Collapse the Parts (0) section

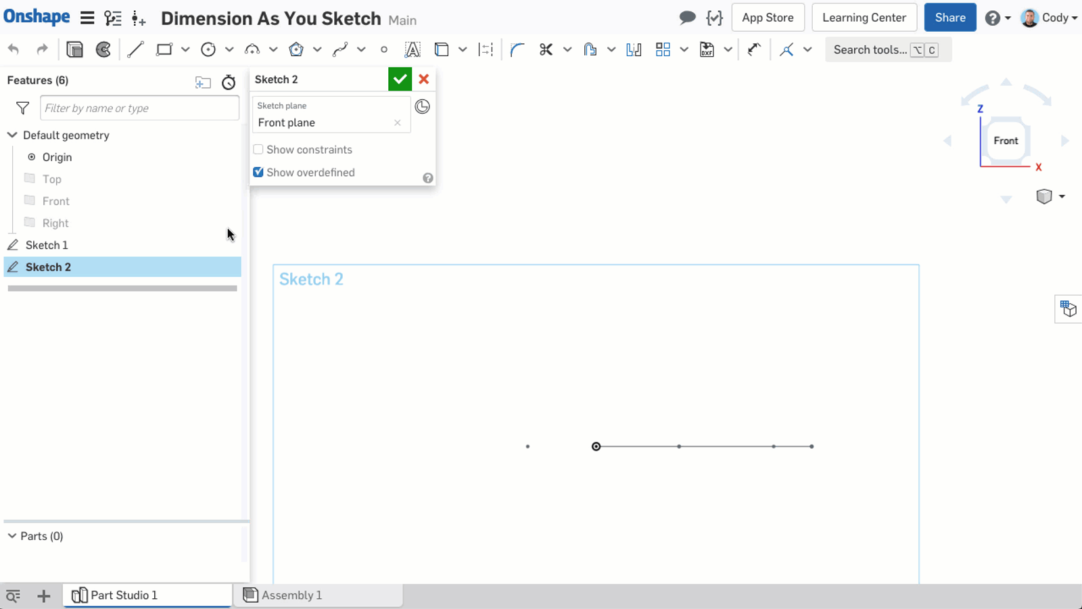pyautogui.click(x=12, y=536)
